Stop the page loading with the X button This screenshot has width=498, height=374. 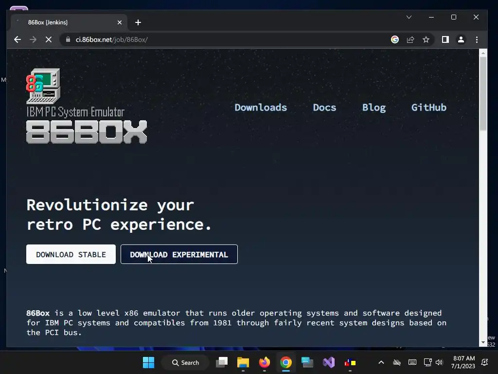49,39
